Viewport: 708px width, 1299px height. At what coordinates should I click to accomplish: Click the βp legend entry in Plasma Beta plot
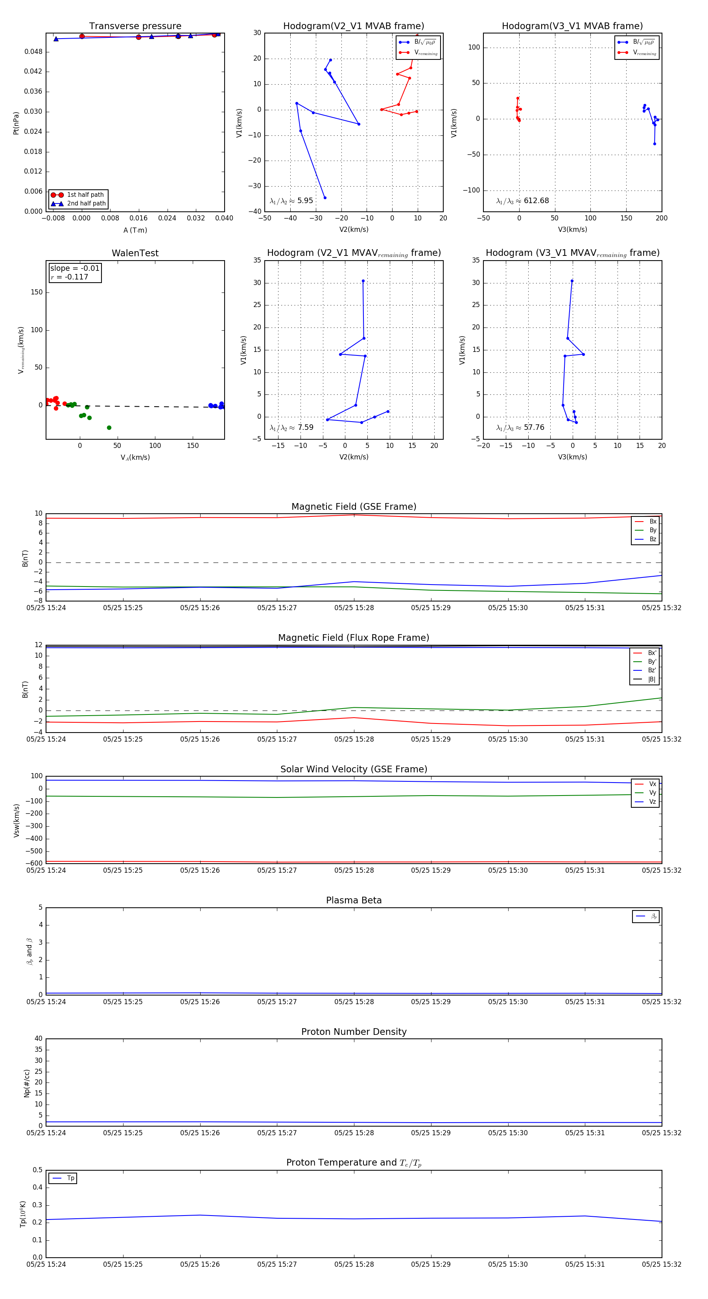[646, 916]
